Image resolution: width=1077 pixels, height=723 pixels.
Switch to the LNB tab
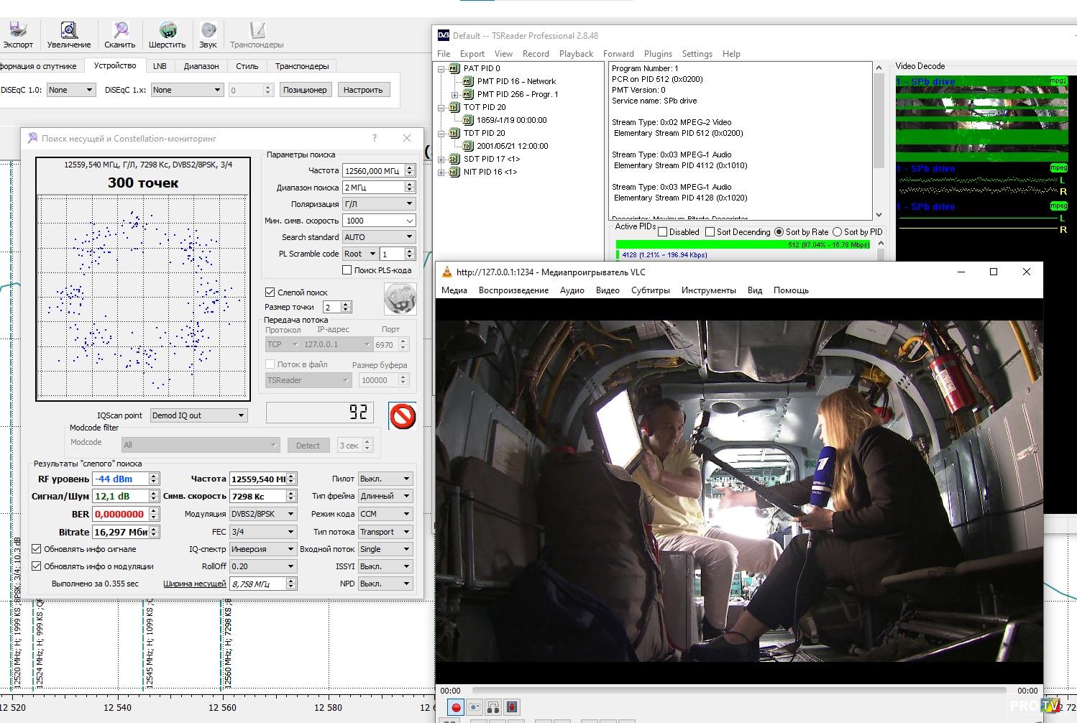[x=160, y=66]
